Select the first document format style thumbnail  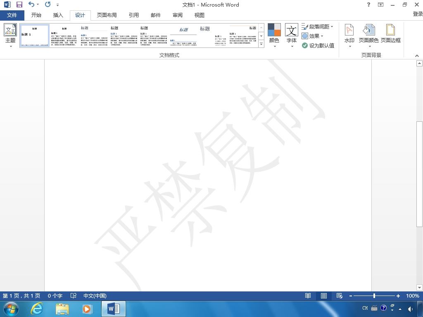[35, 35]
